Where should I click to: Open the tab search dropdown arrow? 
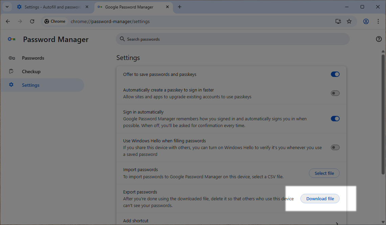[7, 7]
